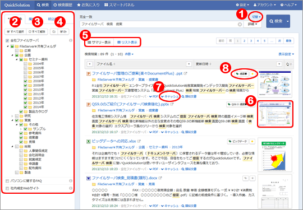Open スマートパネル in the top bar
Image resolution: width=303 pixels, height=210 pixels.
coord(119,5)
